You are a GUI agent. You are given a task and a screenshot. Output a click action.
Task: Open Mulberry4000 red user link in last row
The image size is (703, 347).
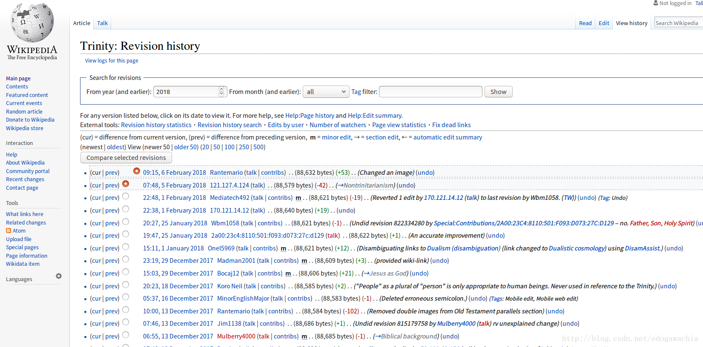[236, 336]
